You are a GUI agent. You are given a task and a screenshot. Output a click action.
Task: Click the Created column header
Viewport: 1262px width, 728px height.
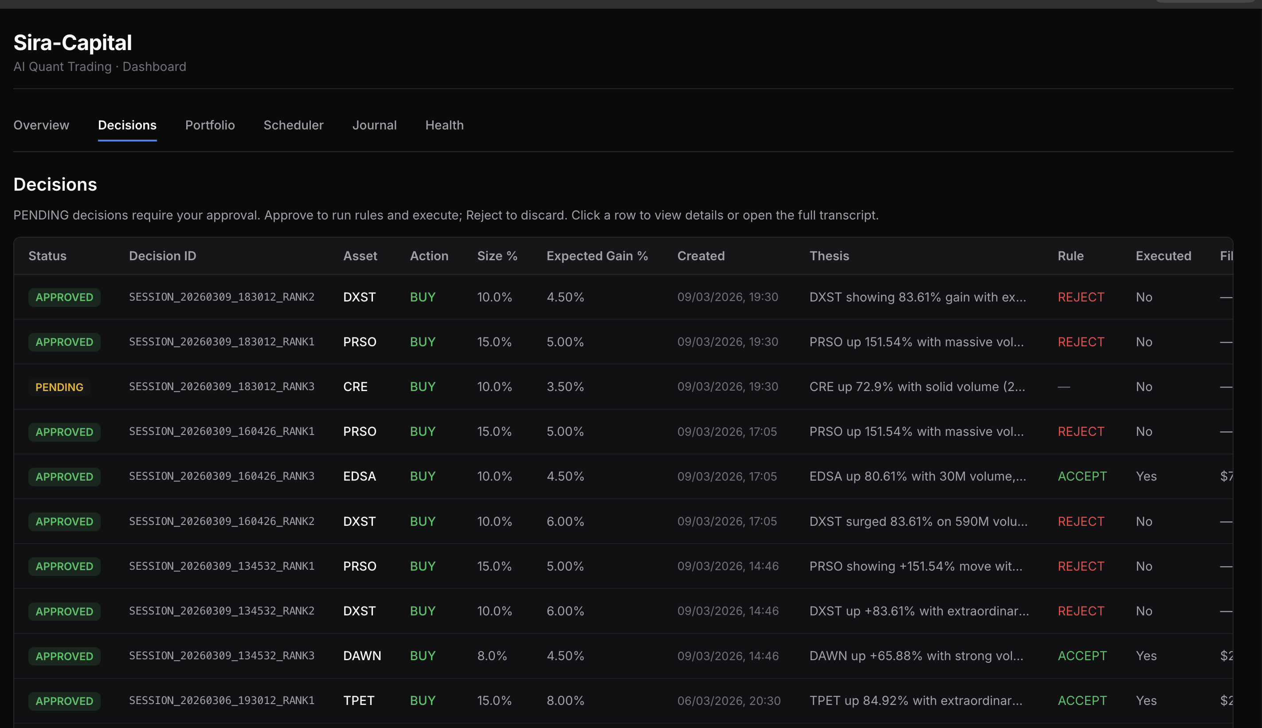coord(701,255)
